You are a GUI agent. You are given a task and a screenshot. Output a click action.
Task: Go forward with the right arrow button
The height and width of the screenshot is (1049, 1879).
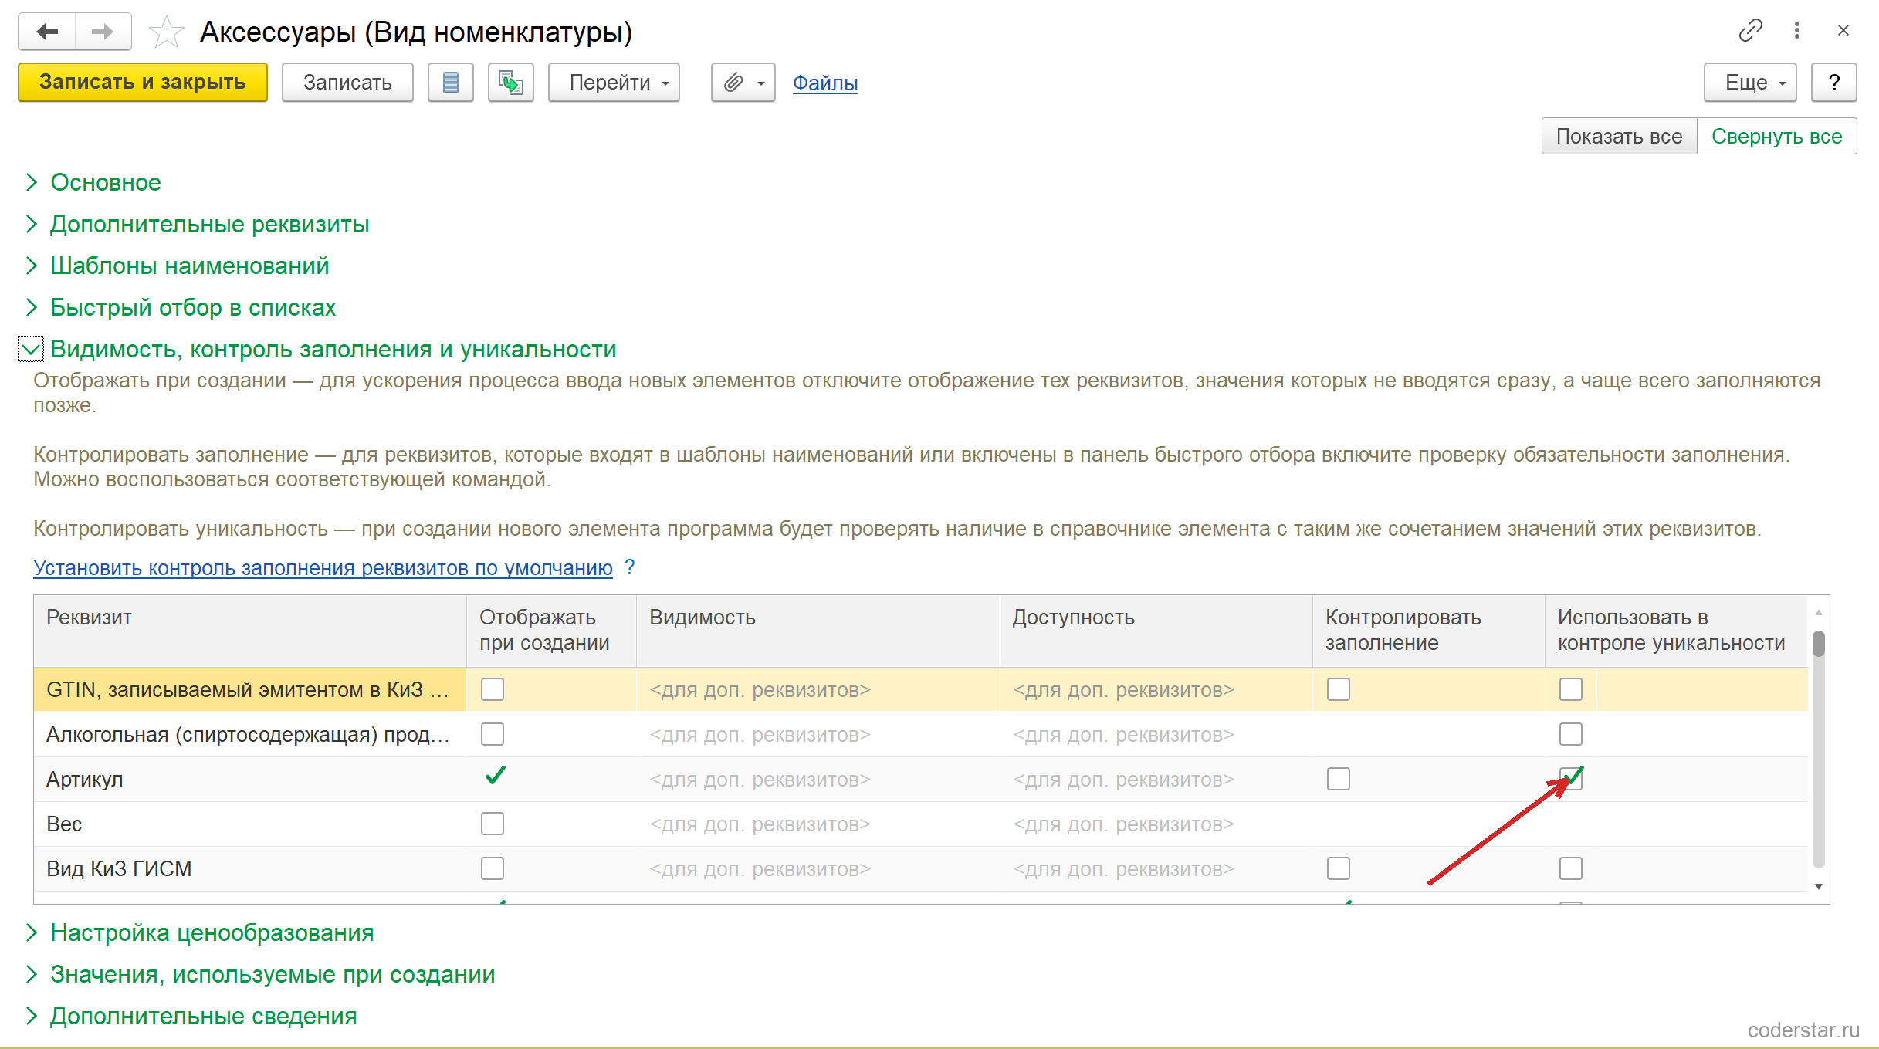pos(103,32)
